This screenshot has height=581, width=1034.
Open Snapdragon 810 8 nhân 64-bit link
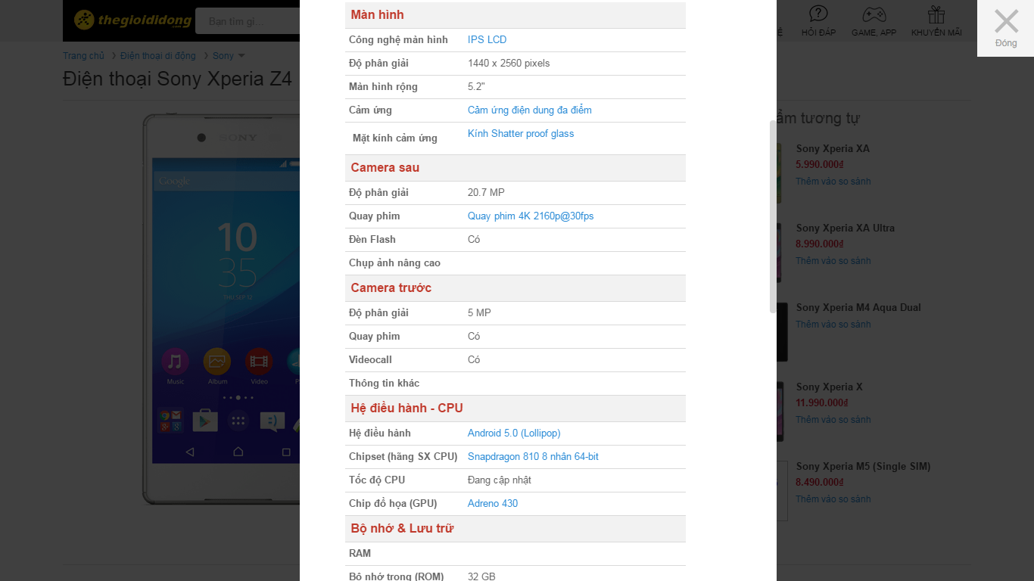[x=533, y=457]
